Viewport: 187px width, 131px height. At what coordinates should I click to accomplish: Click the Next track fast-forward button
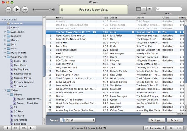tap(25, 10)
